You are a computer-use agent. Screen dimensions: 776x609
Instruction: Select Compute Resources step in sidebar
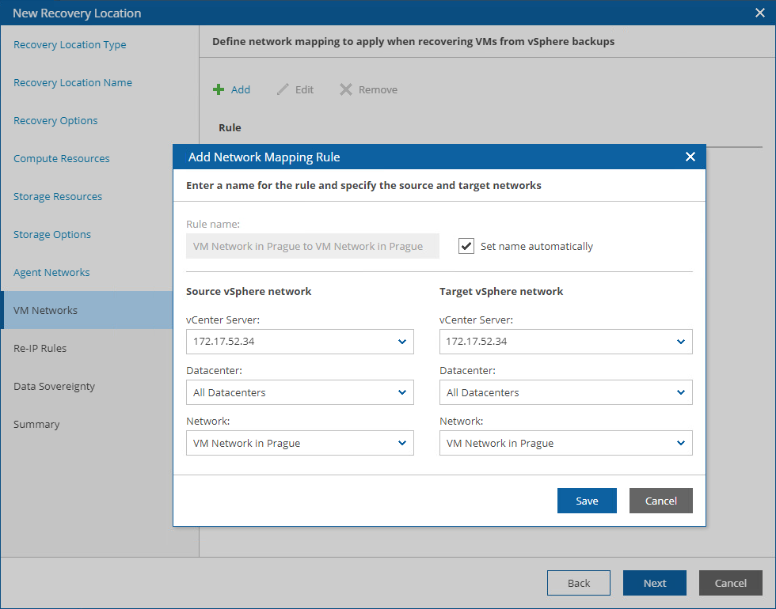coord(62,158)
